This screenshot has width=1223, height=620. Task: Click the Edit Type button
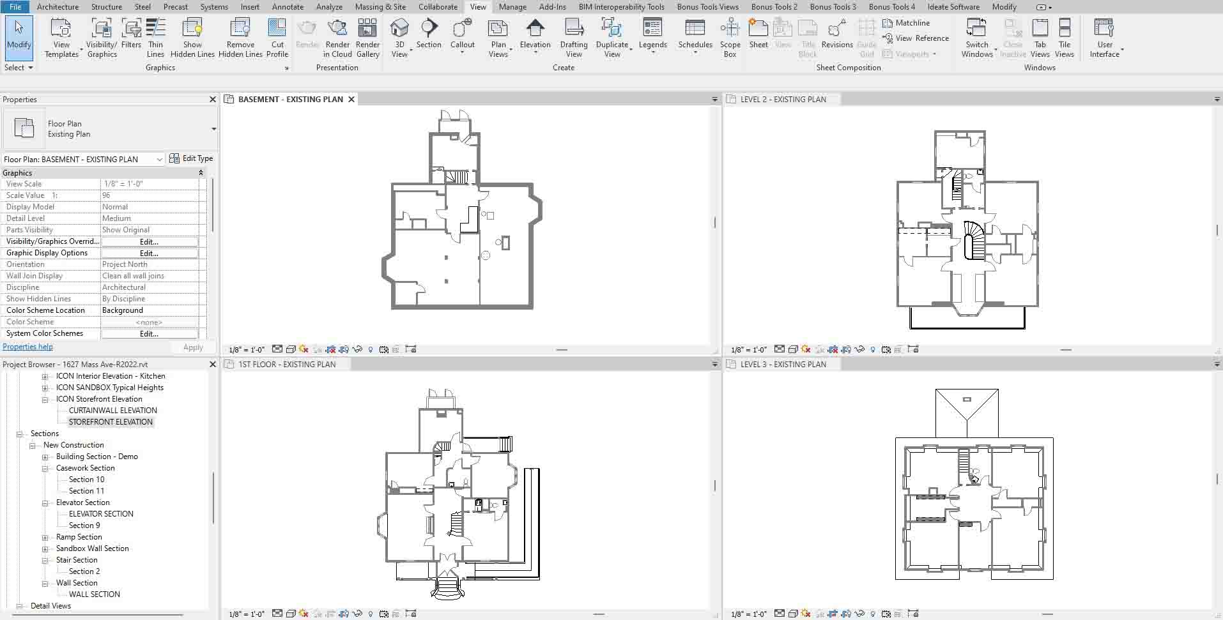[191, 158]
